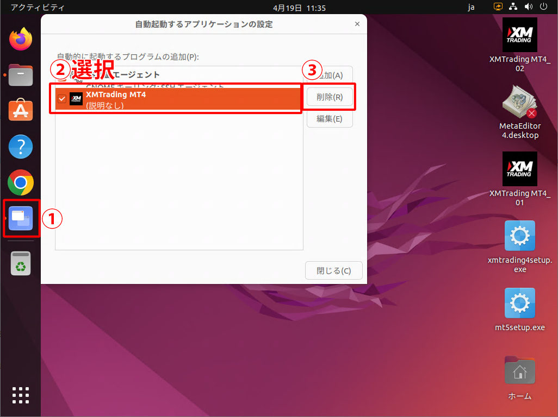
Task: Uncheck the XMTrading MT4 startup checkbox
Action: pos(62,99)
